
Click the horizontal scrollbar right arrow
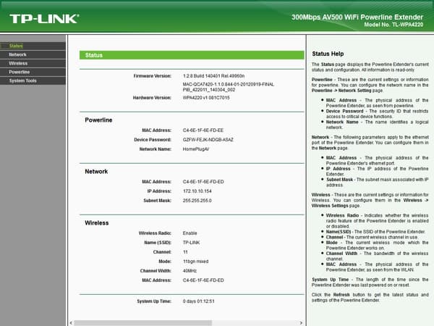301,322
